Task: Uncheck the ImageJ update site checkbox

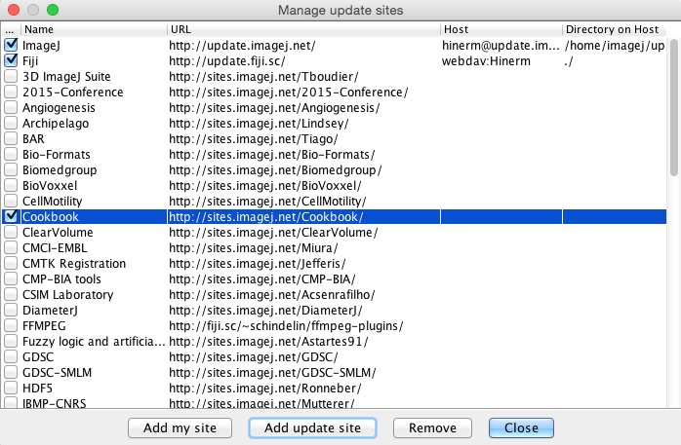Action: (x=11, y=45)
